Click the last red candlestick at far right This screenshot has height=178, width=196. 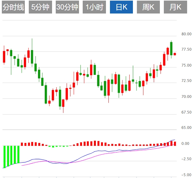click(175, 54)
